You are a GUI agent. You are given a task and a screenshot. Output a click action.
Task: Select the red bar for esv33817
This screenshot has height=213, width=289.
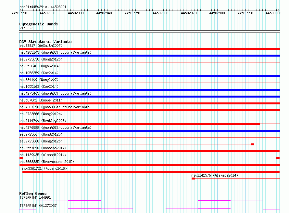[149, 49]
